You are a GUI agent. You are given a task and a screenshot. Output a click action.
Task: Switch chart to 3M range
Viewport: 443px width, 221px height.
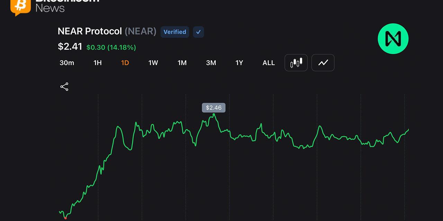(211, 63)
